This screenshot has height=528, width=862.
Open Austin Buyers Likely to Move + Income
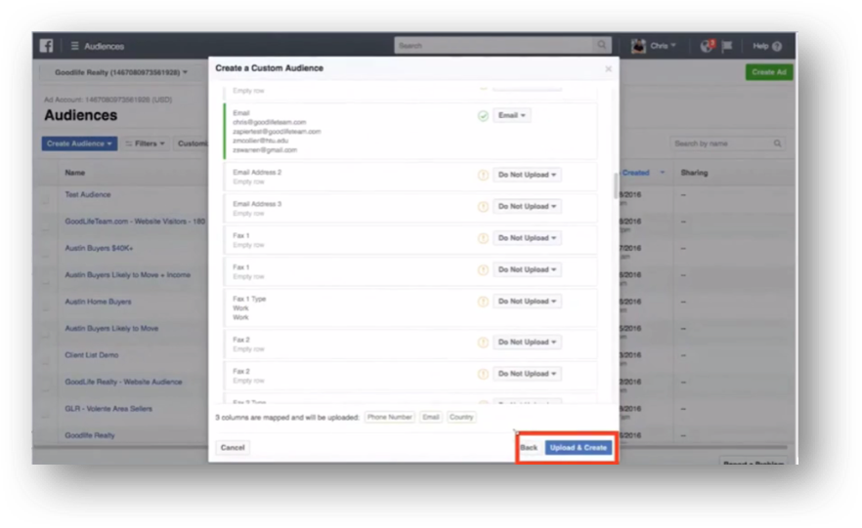[127, 274]
